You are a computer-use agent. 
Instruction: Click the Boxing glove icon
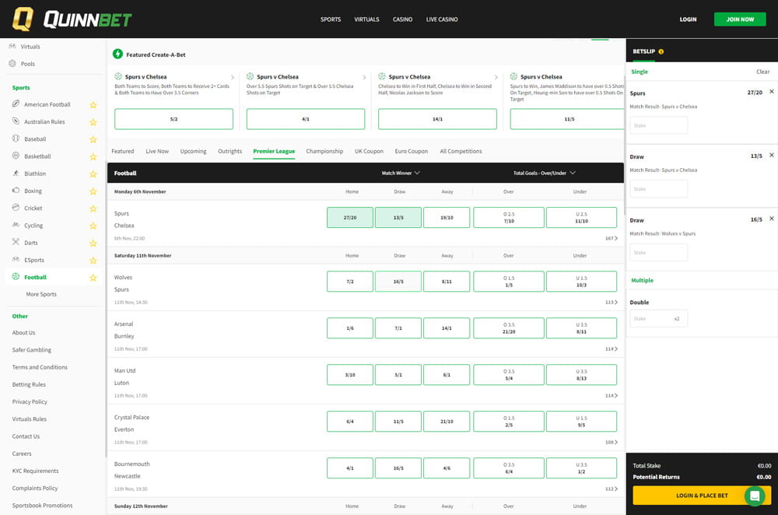click(x=16, y=190)
